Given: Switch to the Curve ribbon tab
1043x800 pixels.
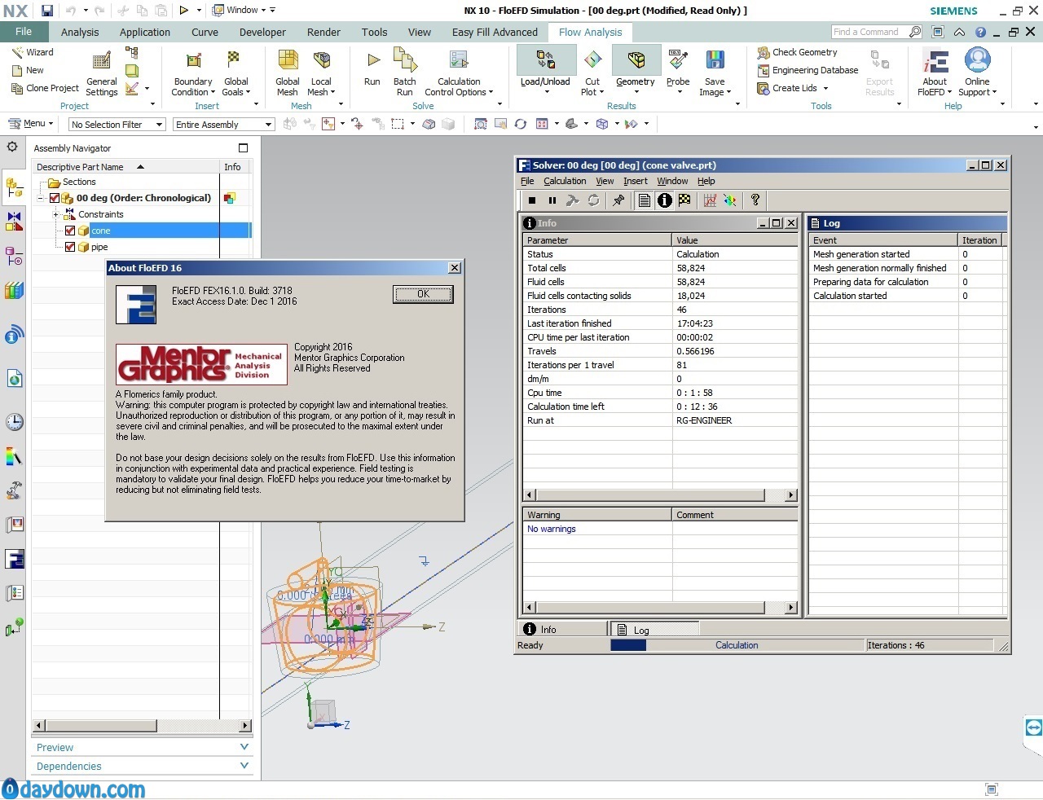Looking at the screenshot, I should click(x=205, y=33).
